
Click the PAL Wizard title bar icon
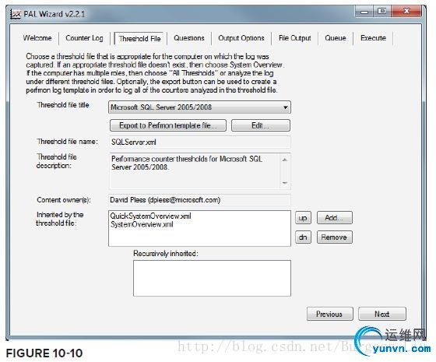16,14
